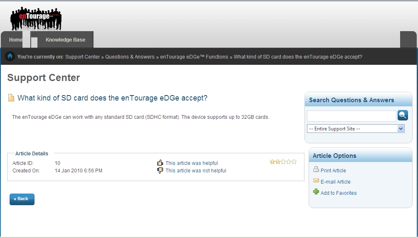Screen dimensions: 418x238
Task: Click the envelope e-mail icon
Action: (x=316, y=181)
